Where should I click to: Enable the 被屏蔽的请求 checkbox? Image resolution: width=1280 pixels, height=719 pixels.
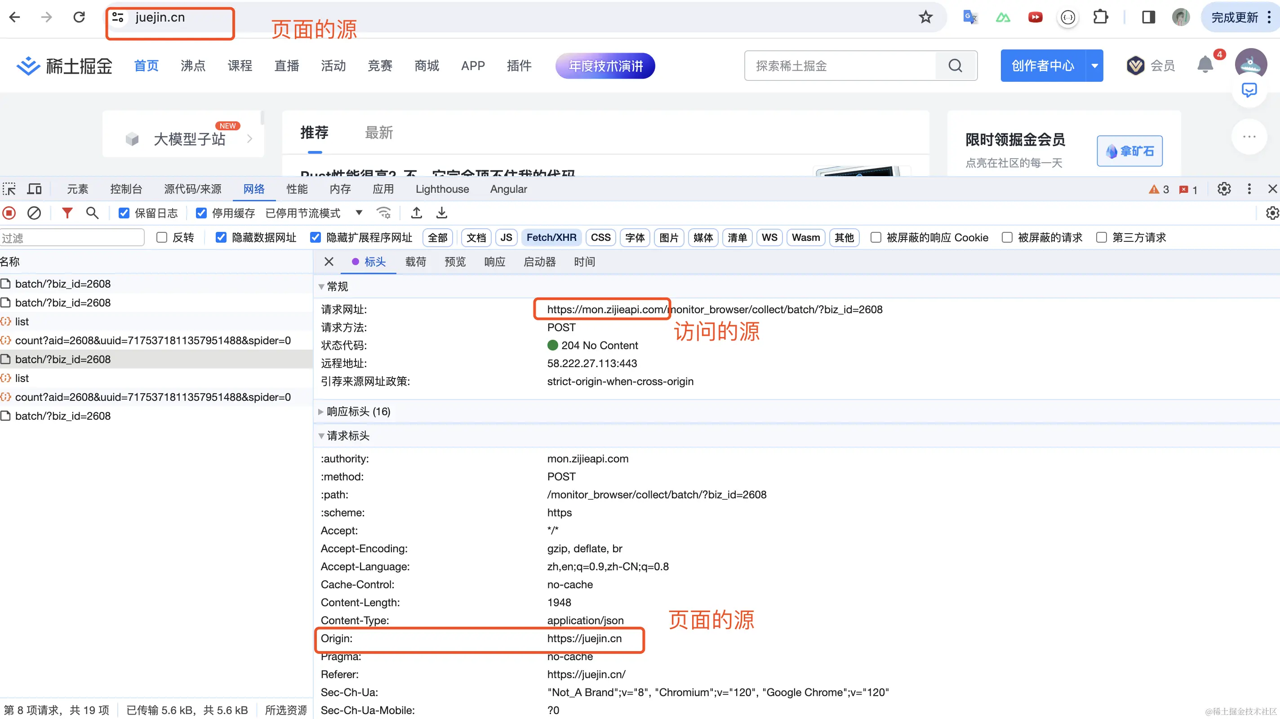click(1007, 238)
